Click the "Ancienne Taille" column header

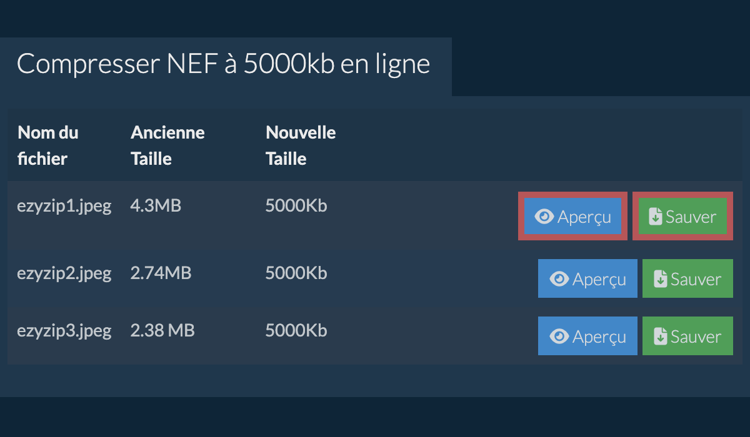click(x=167, y=145)
